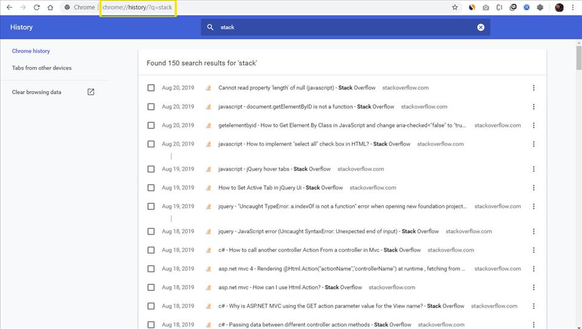Check the 'Cannot read property length' entry checkbox
The width and height of the screenshot is (582, 329).
tap(151, 88)
